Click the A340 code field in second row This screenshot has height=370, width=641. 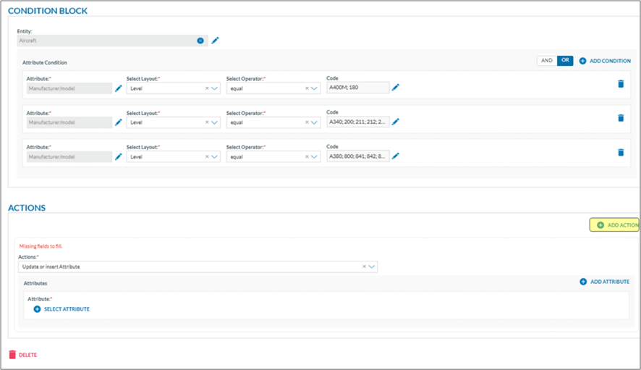(x=357, y=122)
